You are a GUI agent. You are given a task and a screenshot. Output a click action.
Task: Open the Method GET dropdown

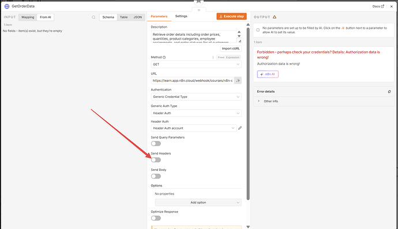(196, 64)
